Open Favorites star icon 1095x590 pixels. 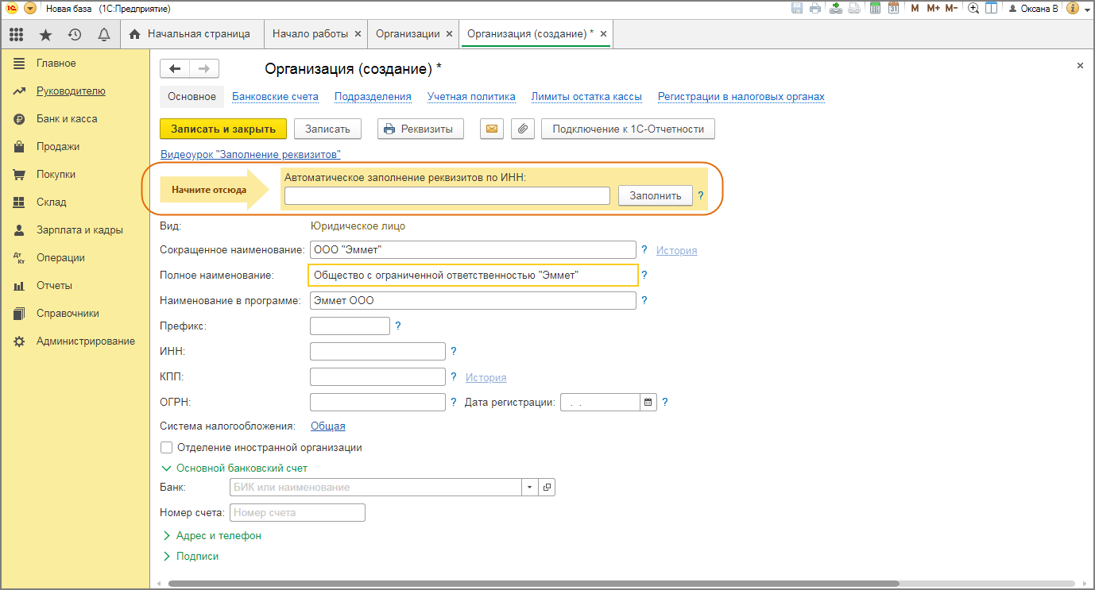45,34
